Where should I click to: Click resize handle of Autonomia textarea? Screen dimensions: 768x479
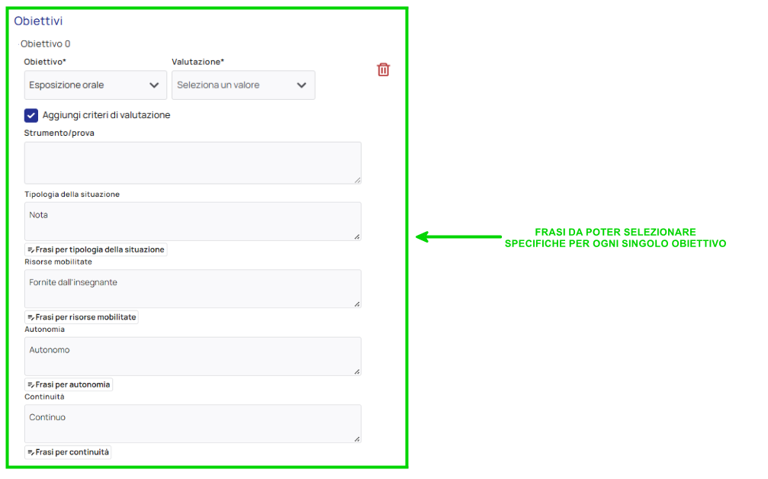pos(357,371)
